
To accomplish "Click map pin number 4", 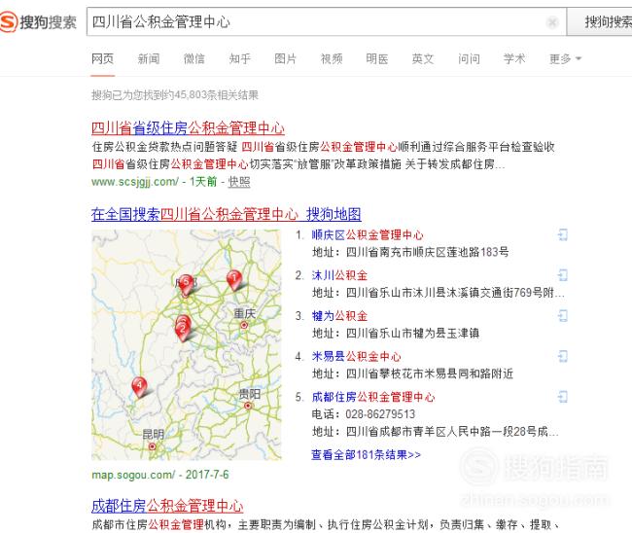I will coord(139,387).
